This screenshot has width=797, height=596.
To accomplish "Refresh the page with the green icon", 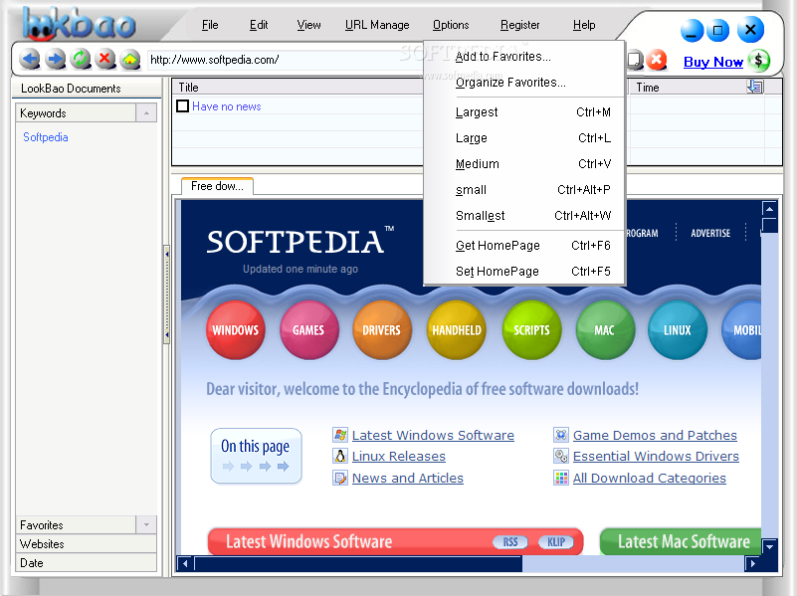I will point(80,60).
